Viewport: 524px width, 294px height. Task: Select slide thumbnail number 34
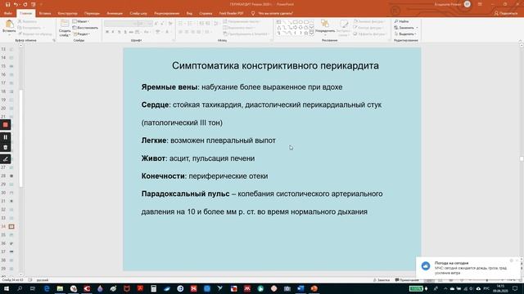pos(11,226)
